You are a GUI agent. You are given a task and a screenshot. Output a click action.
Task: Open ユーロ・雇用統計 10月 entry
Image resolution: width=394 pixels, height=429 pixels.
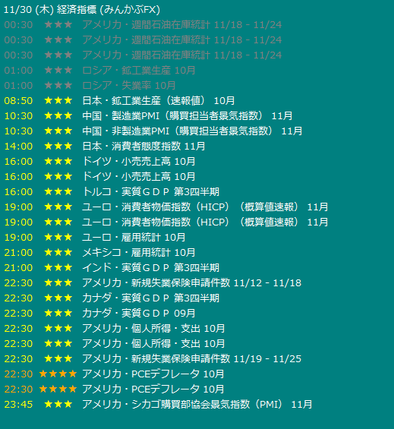point(134,237)
